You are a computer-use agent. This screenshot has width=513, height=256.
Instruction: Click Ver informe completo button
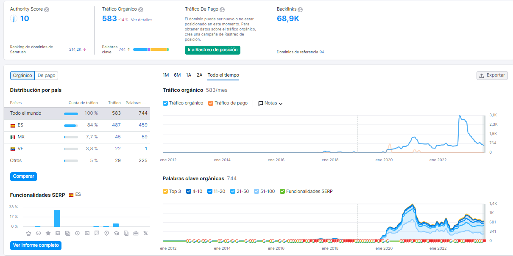[x=36, y=245]
